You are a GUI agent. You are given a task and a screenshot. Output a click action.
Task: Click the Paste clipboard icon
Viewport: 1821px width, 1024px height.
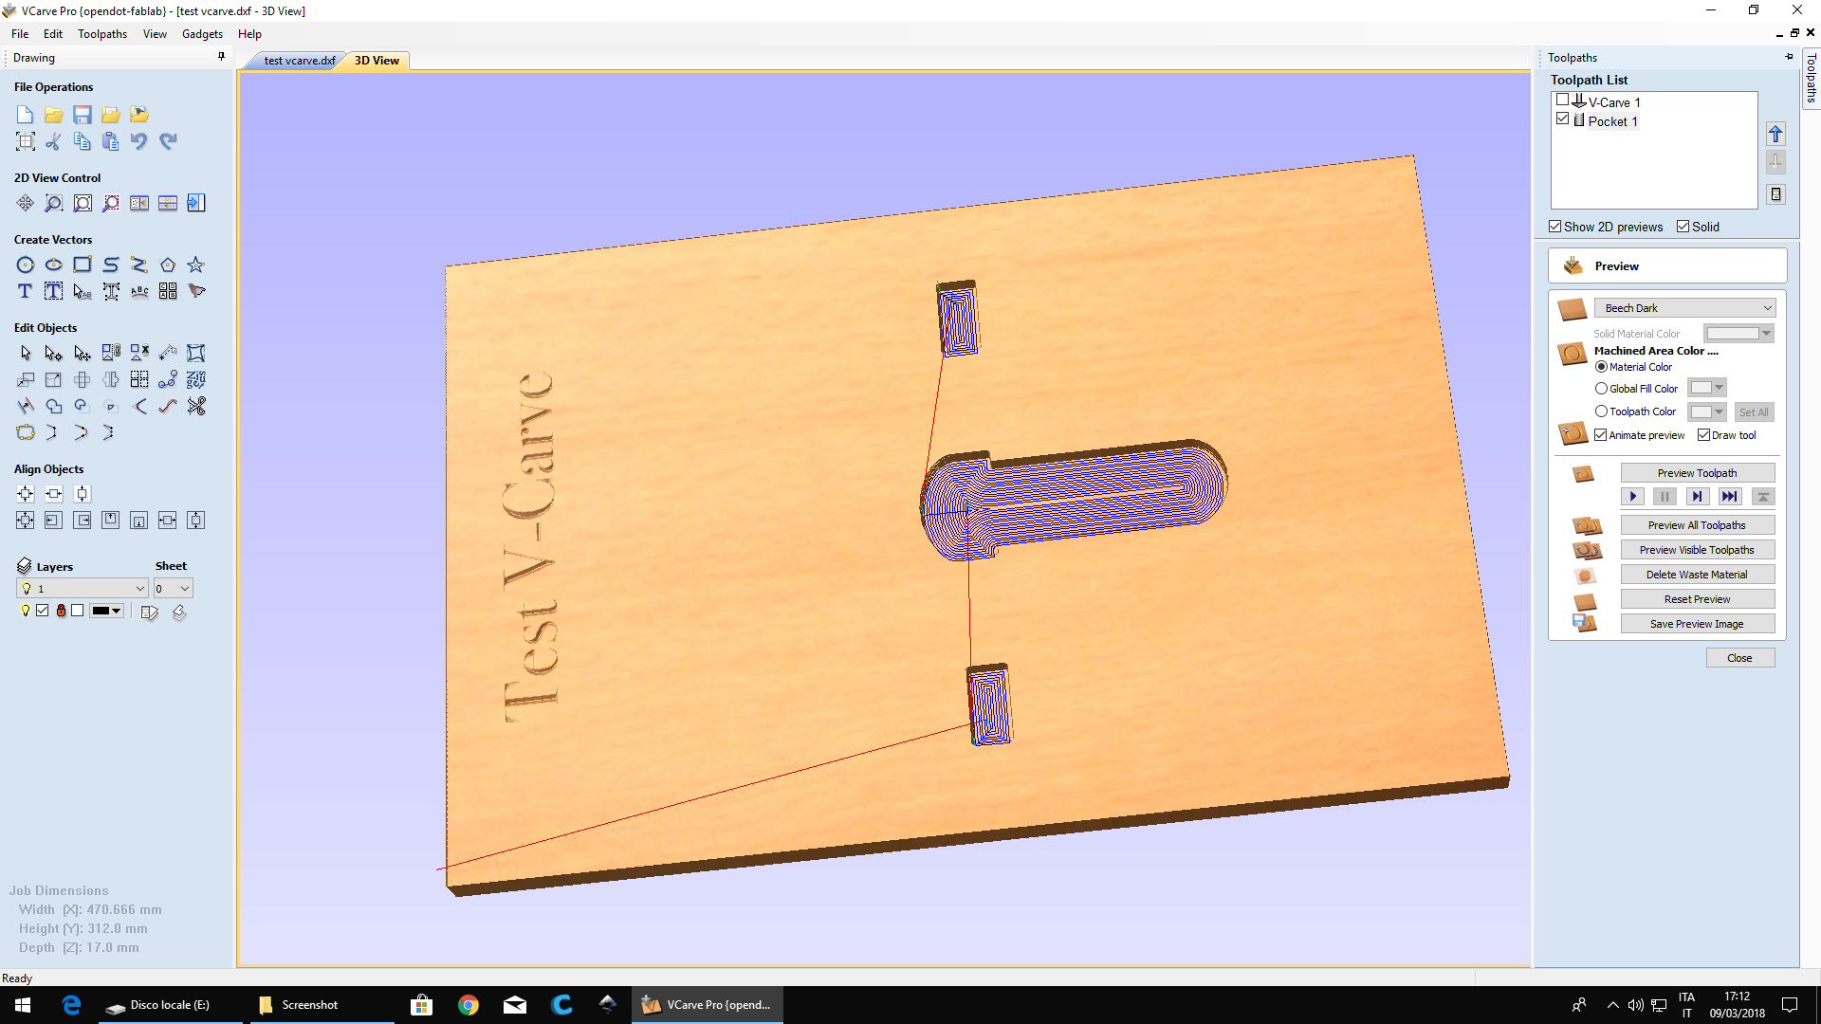(x=111, y=141)
